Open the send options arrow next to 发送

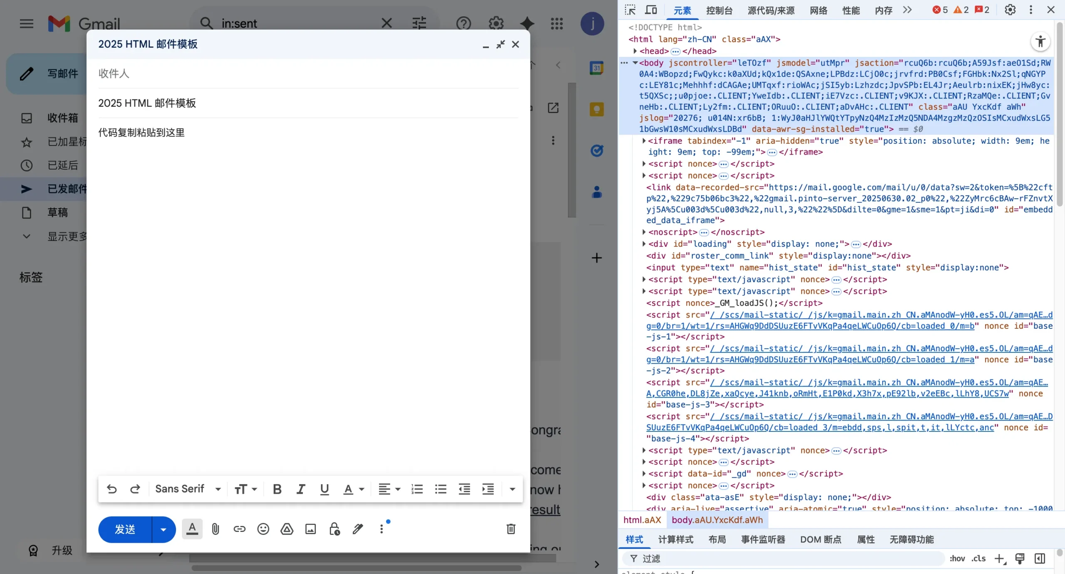tap(163, 529)
